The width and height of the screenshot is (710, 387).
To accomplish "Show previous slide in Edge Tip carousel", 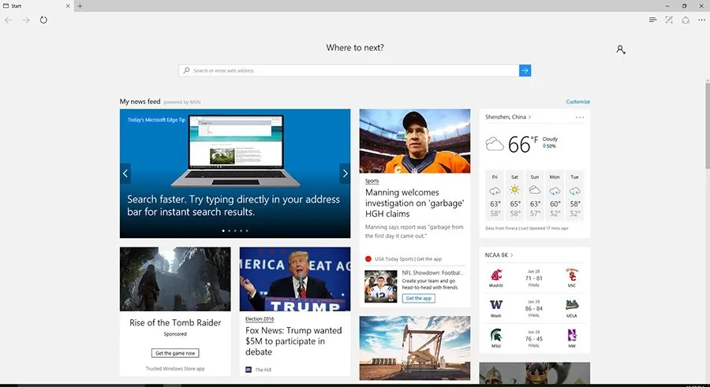I will [125, 173].
